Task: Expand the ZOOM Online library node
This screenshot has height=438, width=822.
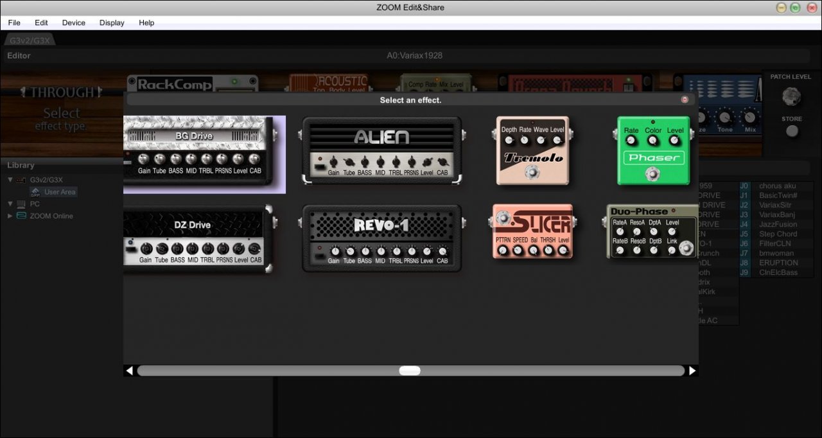Action: pos(10,216)
